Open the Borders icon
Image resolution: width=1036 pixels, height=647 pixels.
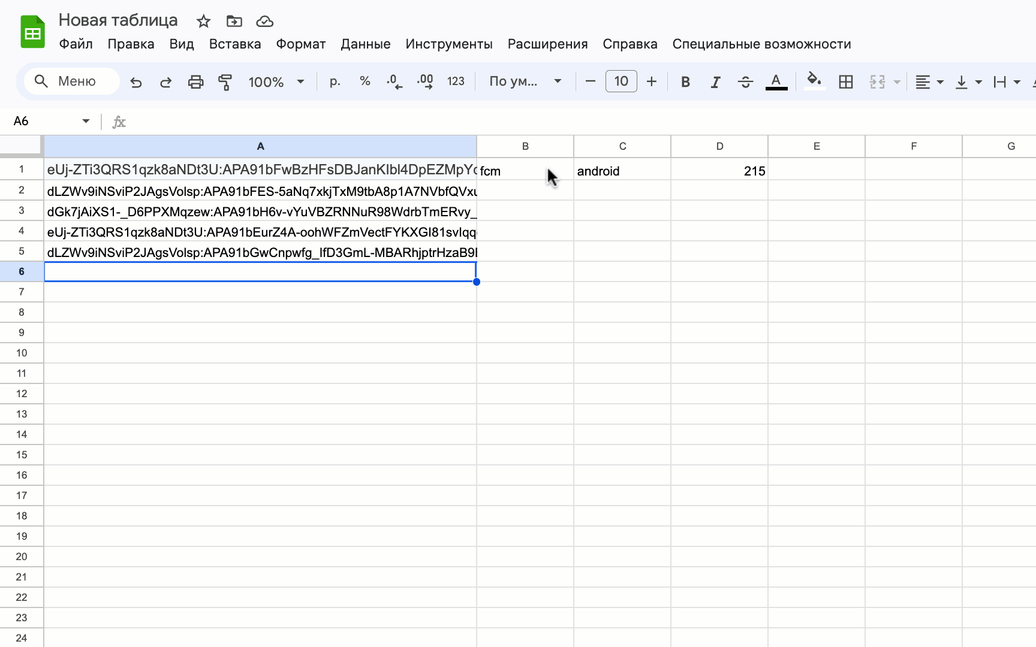845,81
